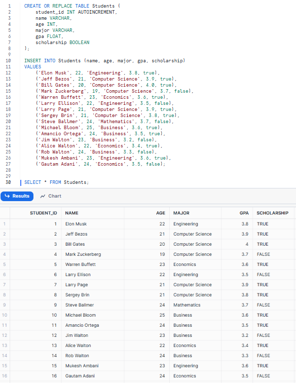Click the age 25 cell for Michael Bloom

tap(162, 315)
